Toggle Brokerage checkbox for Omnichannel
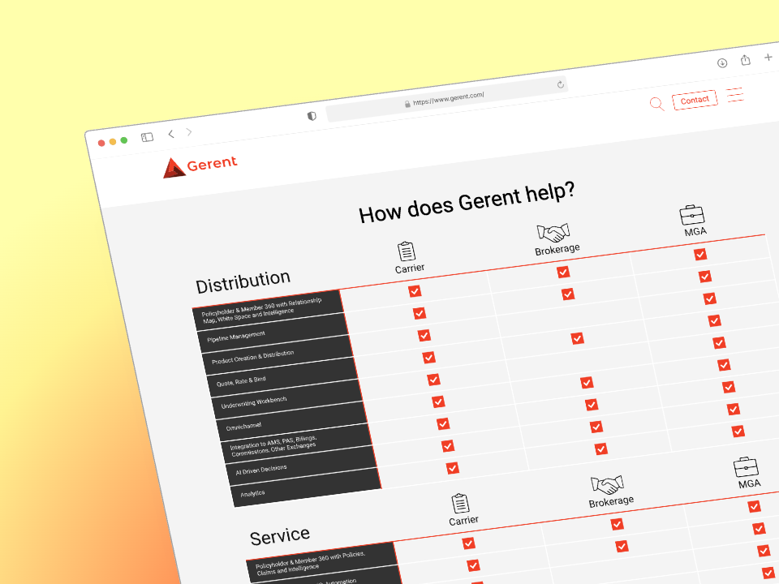The width and height of the screenshot is (779, 584). pos(587,382)
